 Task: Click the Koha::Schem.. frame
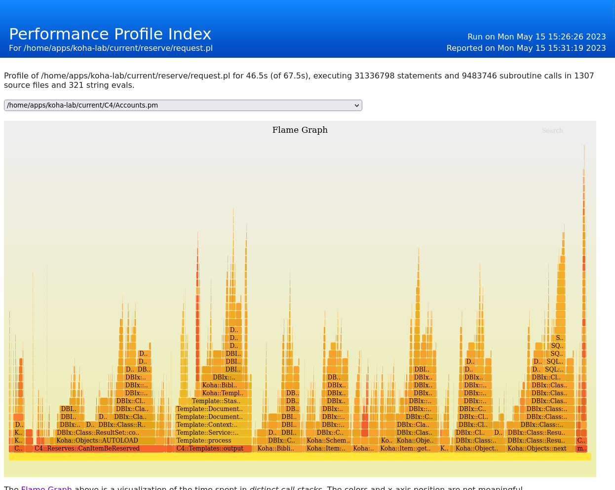328,441
